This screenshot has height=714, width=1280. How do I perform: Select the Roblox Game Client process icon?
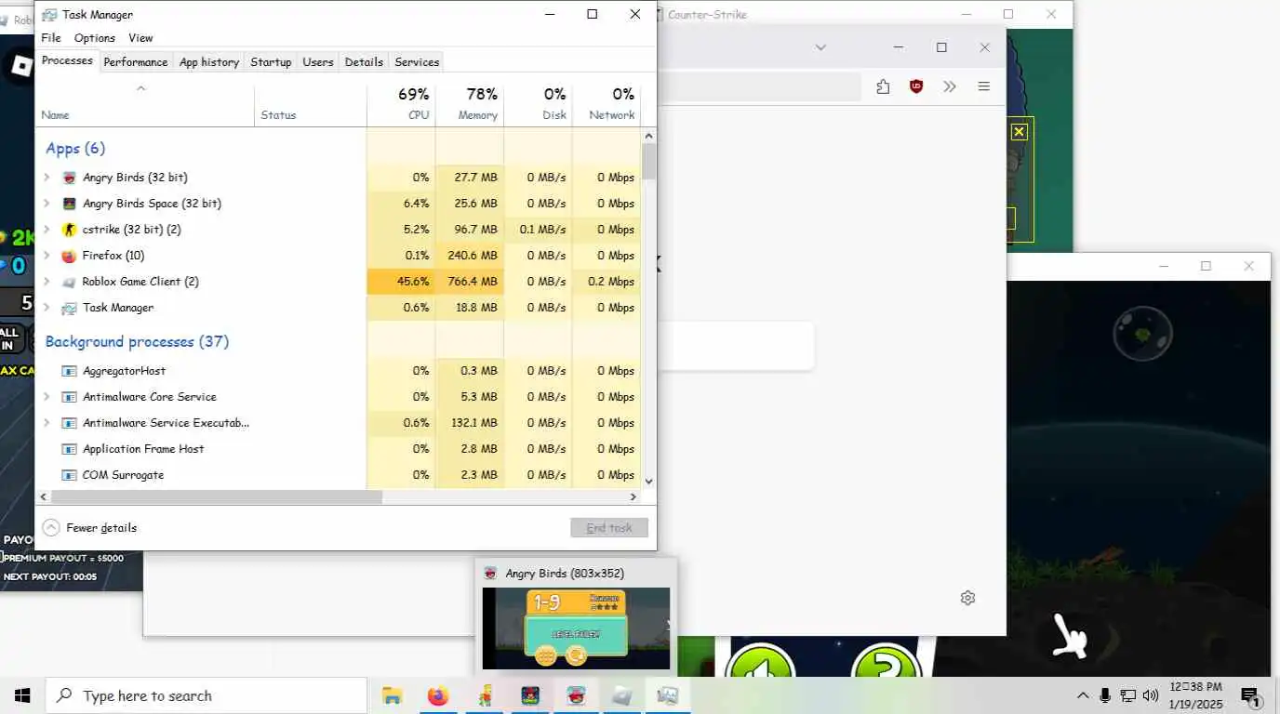pyautogui.click(x=69, y=282)
